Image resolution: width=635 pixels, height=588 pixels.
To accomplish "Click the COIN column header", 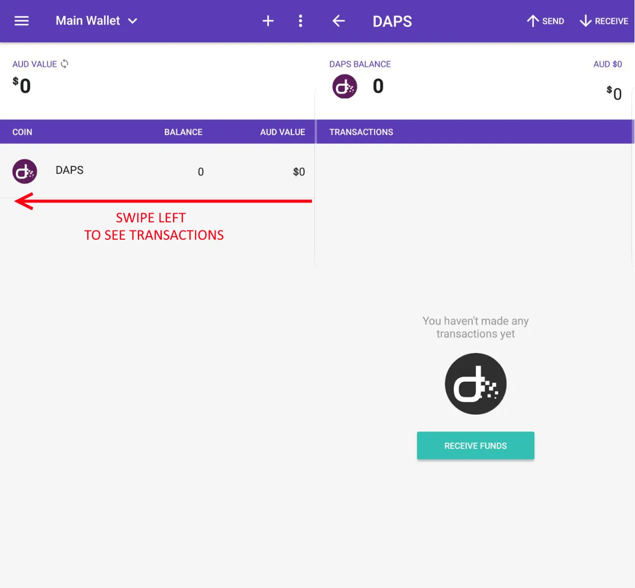I will (x=22, y=132).
